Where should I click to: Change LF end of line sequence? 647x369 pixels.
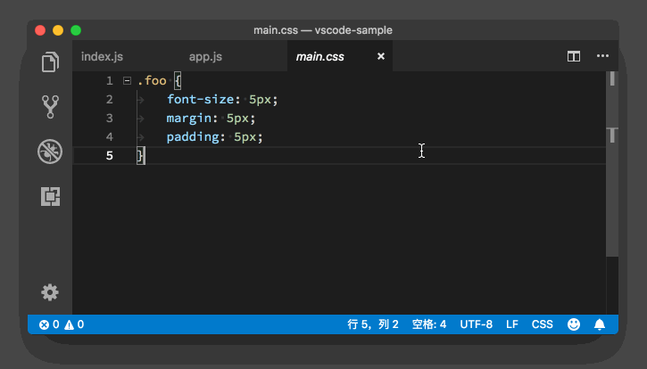pyautogui.click(x=512, y=324)
